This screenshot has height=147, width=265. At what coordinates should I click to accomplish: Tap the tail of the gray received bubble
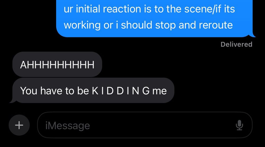pos(13,101)
